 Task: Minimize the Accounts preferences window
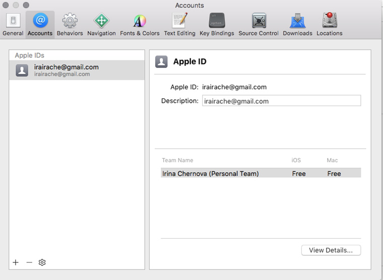pos(16,5)
